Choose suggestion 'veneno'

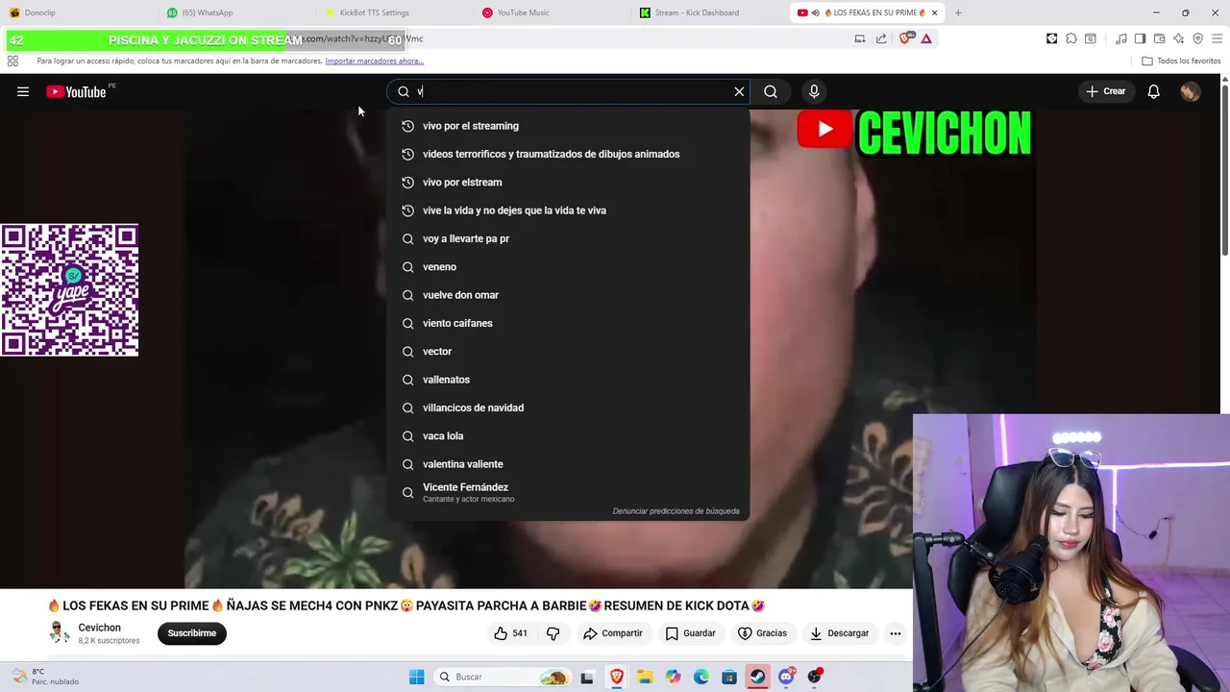568,266
